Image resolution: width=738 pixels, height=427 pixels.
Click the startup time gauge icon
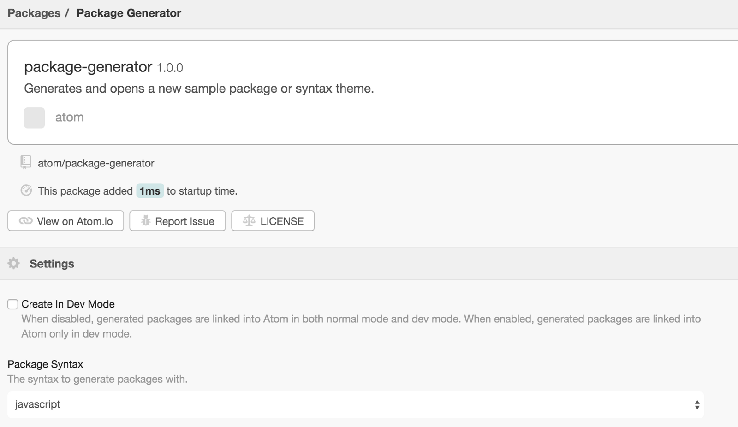(x=26, y=190)
